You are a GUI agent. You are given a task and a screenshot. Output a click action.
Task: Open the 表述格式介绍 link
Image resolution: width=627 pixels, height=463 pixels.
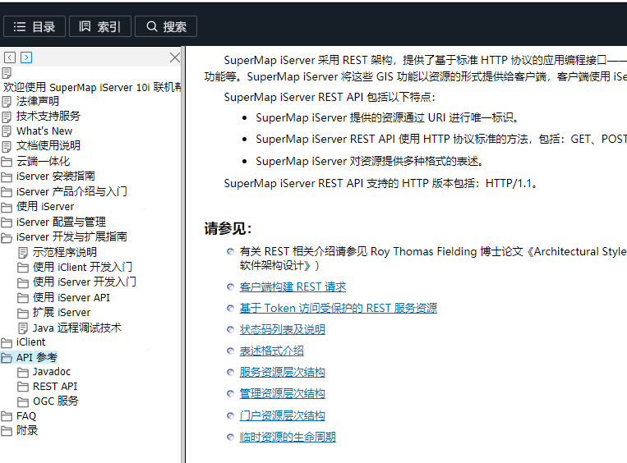click(271, 351)
